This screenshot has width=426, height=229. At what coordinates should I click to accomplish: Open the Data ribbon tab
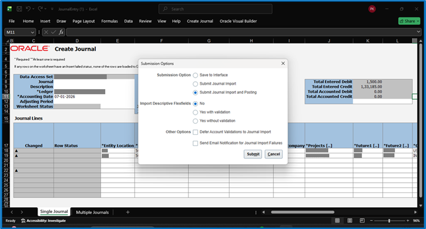128,21
